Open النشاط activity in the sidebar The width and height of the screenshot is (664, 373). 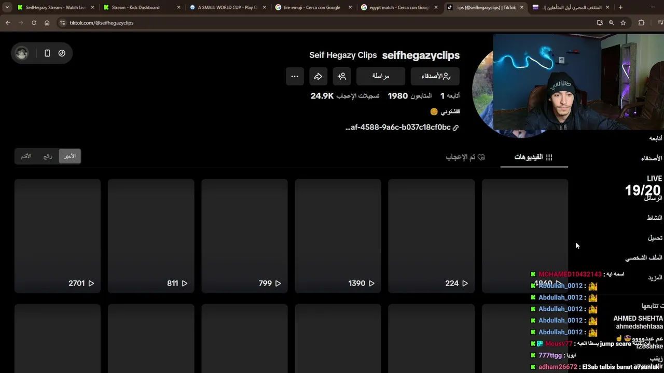pyautogui.click(x=654, y=218)
